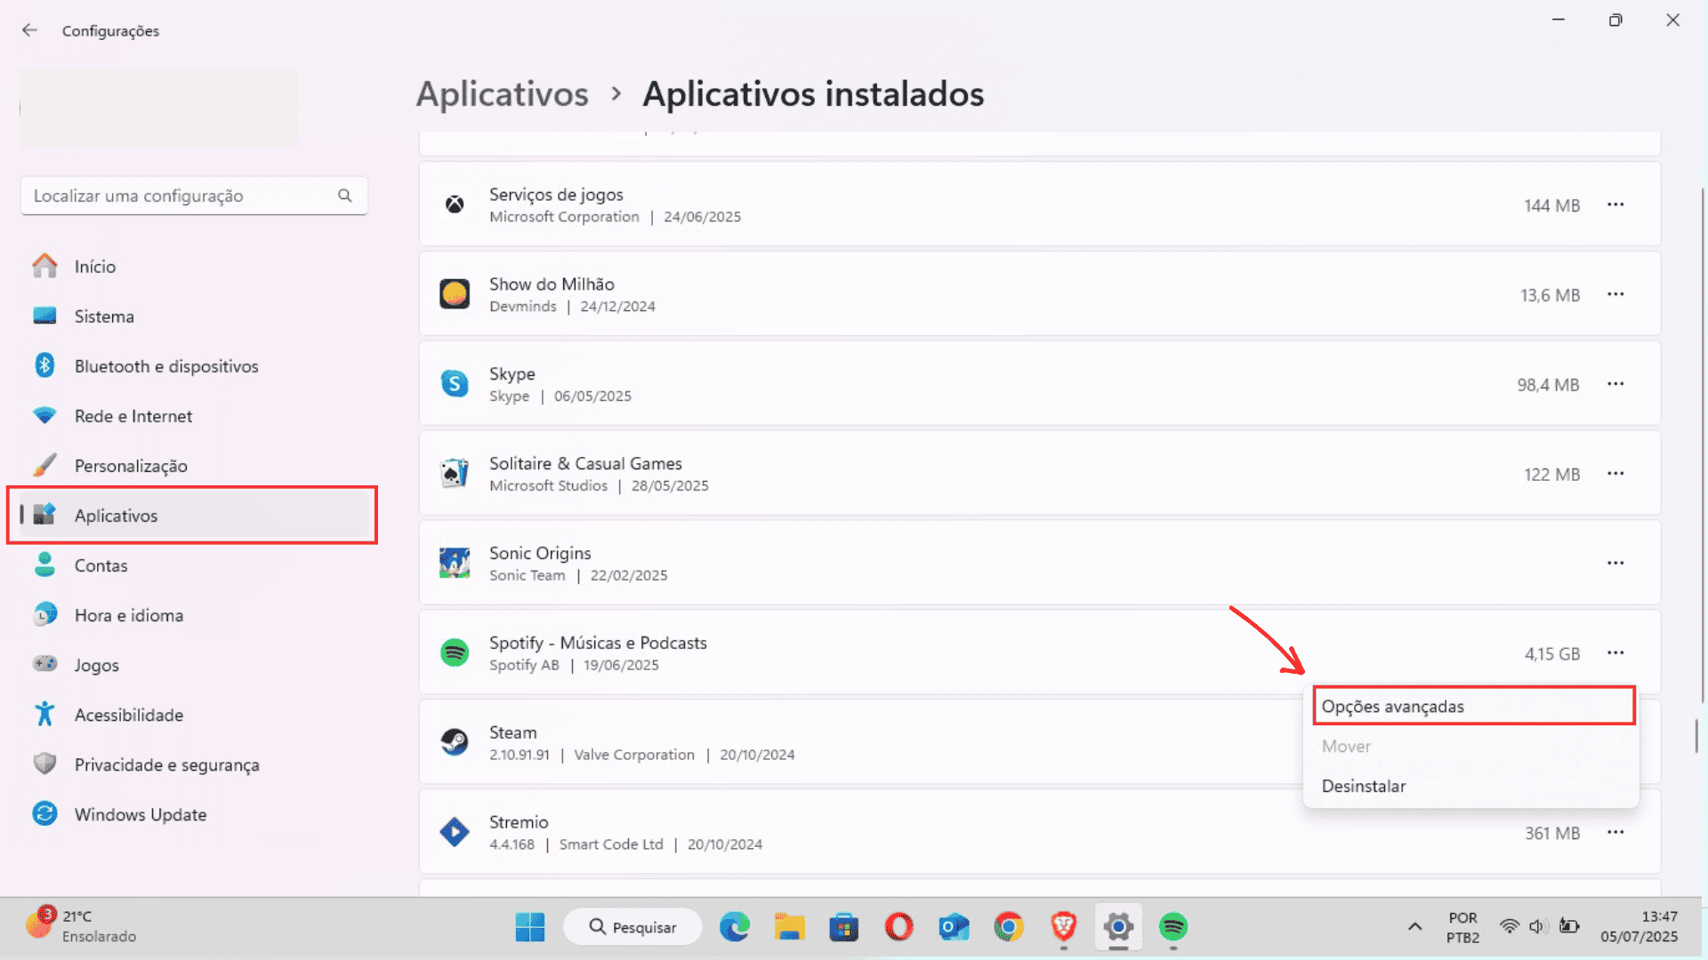
Task: Open more options for Sonic Origins
Action: click(x=1615, y=564)
